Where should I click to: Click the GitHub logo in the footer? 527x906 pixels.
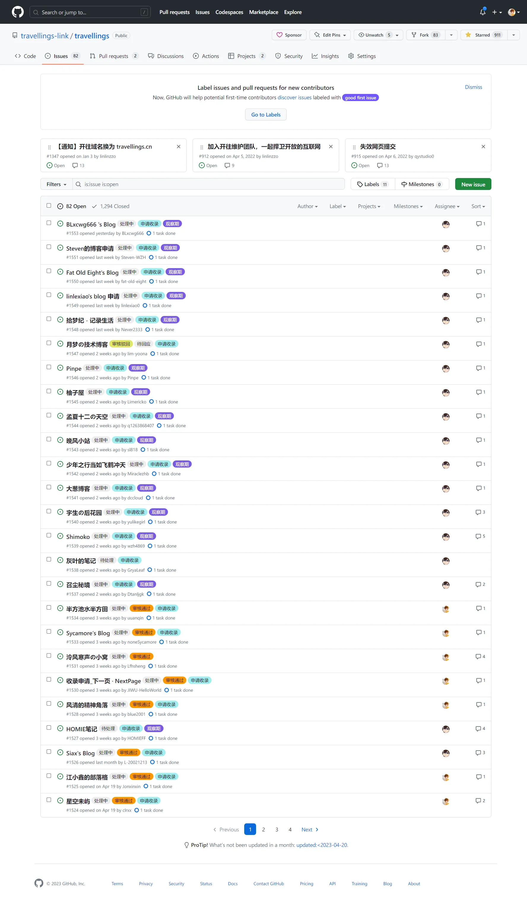(x=39, y=883)
